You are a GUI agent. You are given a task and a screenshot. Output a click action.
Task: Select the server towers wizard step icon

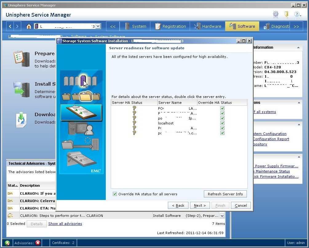[x=81, y=80]
